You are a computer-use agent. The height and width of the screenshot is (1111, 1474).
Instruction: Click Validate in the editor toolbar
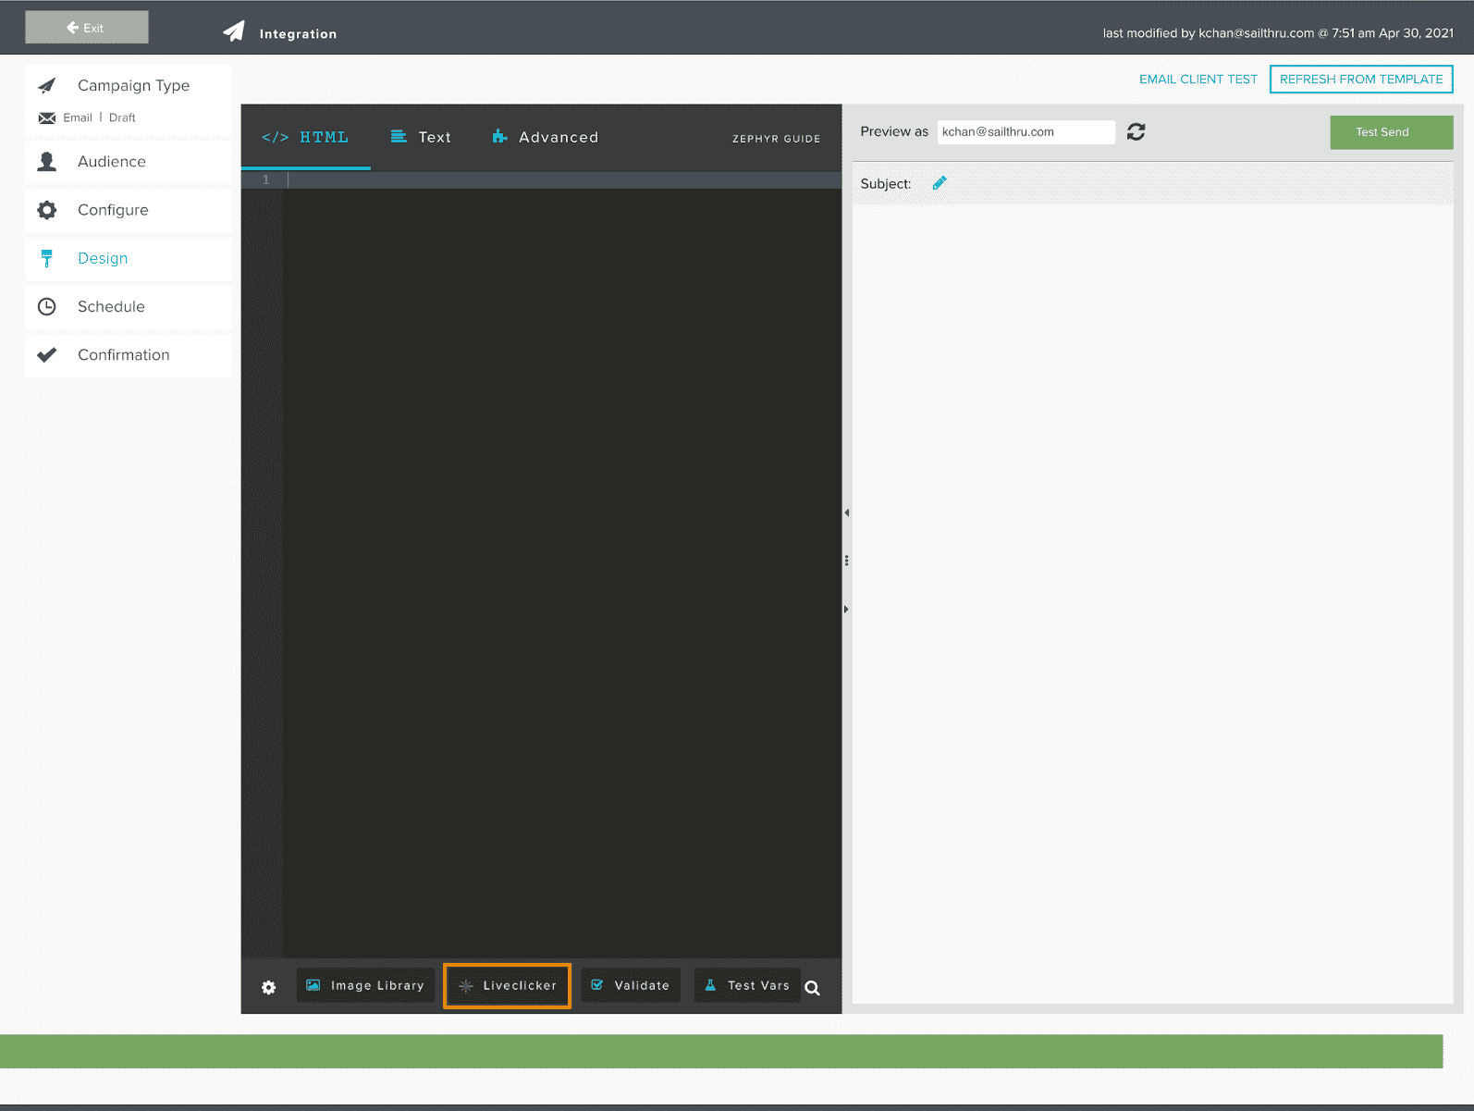point(631,985)
